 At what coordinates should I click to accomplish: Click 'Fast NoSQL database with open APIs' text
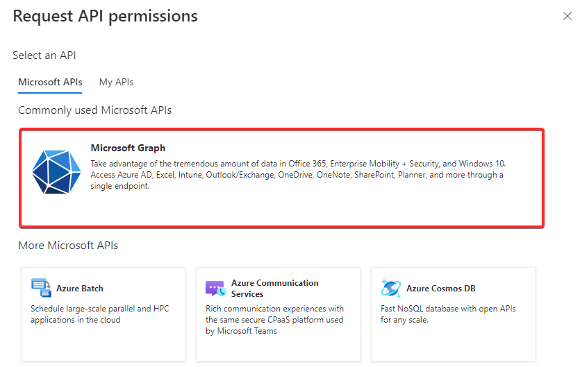(448, 314)
